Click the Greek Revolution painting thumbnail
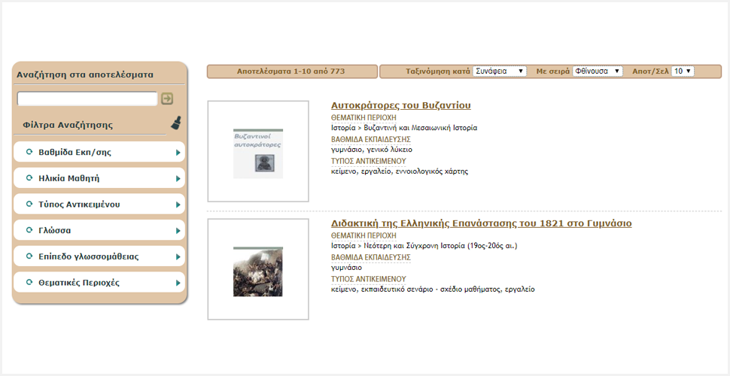The height and width of the screenshot is (376, 730). click(258, 271)
